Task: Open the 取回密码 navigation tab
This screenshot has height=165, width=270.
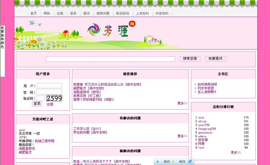Action: (123, 13)
